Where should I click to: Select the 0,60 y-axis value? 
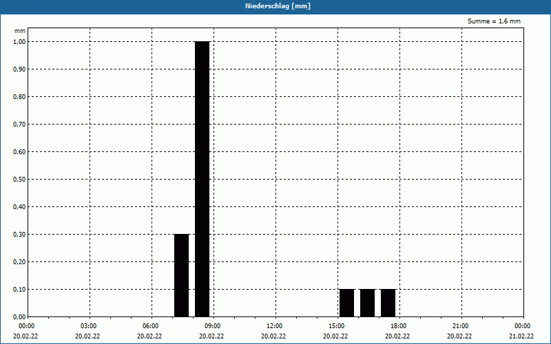(19, 151)
